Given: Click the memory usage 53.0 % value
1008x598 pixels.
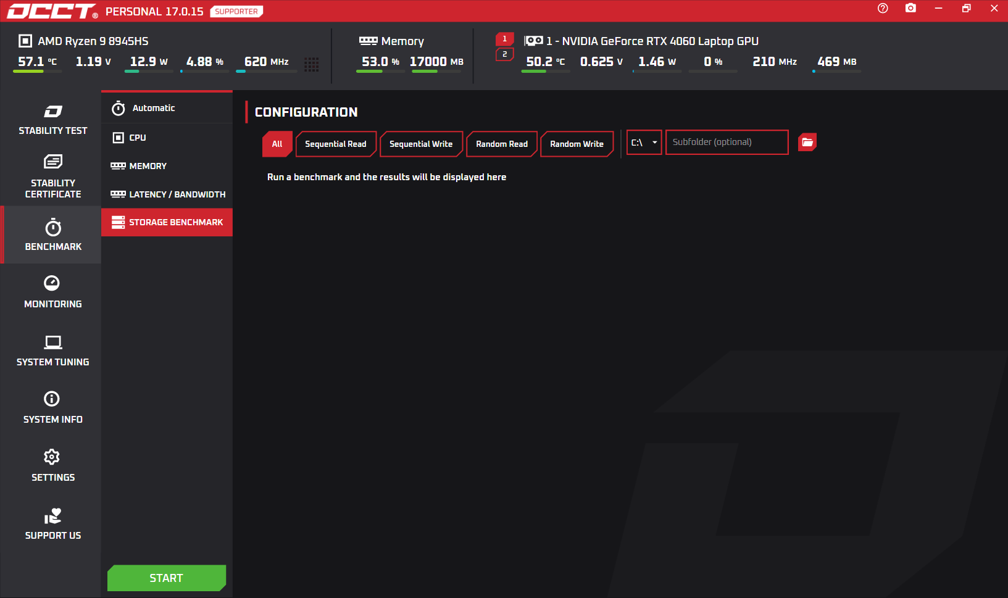Looking at the screenshot, I should (380, 62).
